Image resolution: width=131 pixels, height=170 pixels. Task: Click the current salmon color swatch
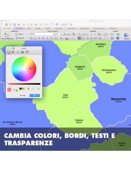tap(9, 90)
